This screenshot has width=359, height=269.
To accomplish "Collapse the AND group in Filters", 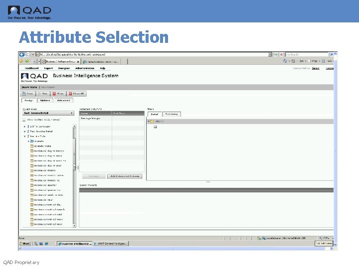I will click(x=149, y=122).
